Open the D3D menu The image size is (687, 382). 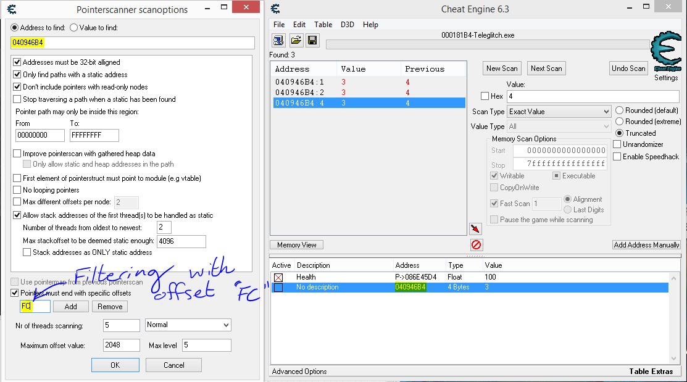347,25
